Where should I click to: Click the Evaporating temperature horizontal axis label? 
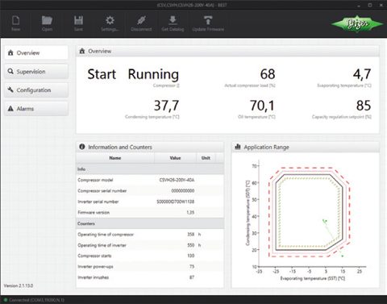pos(313,278)
